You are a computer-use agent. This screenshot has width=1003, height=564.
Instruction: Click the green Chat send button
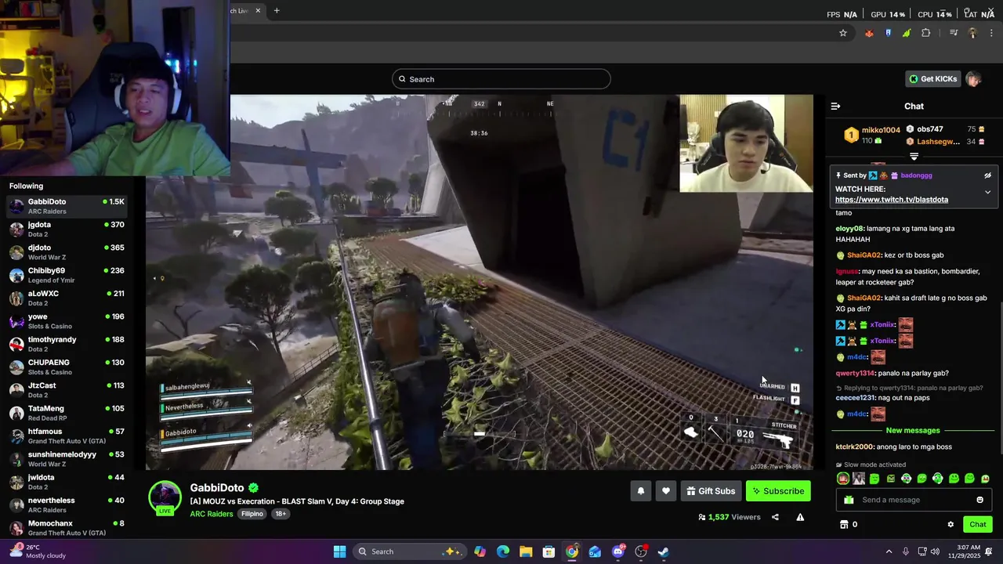click(978, 525)
